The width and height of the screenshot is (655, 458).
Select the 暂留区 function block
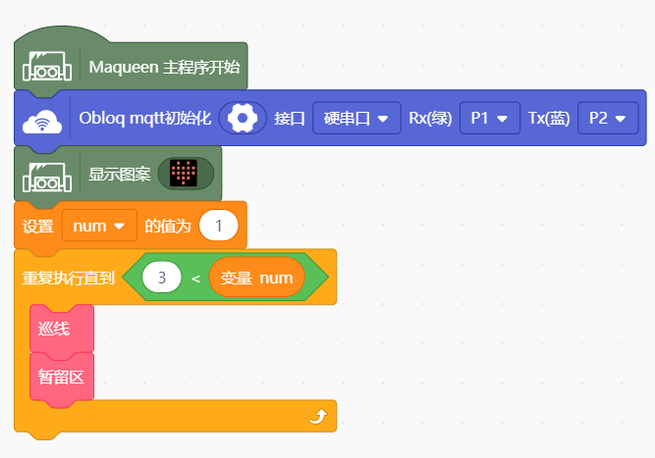[62, 378]
